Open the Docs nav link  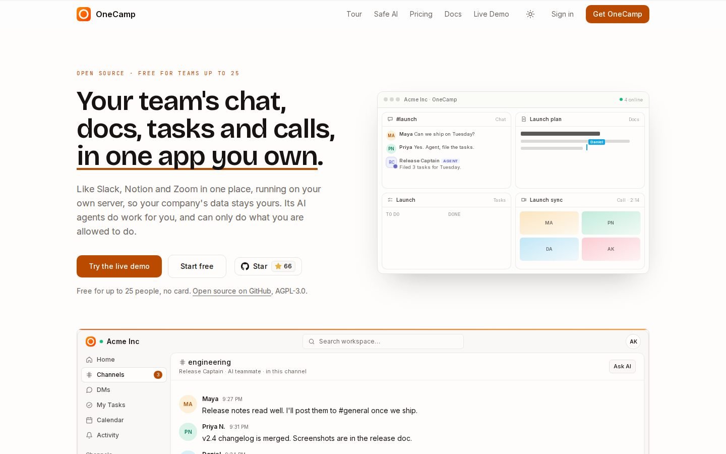(453, 14)
